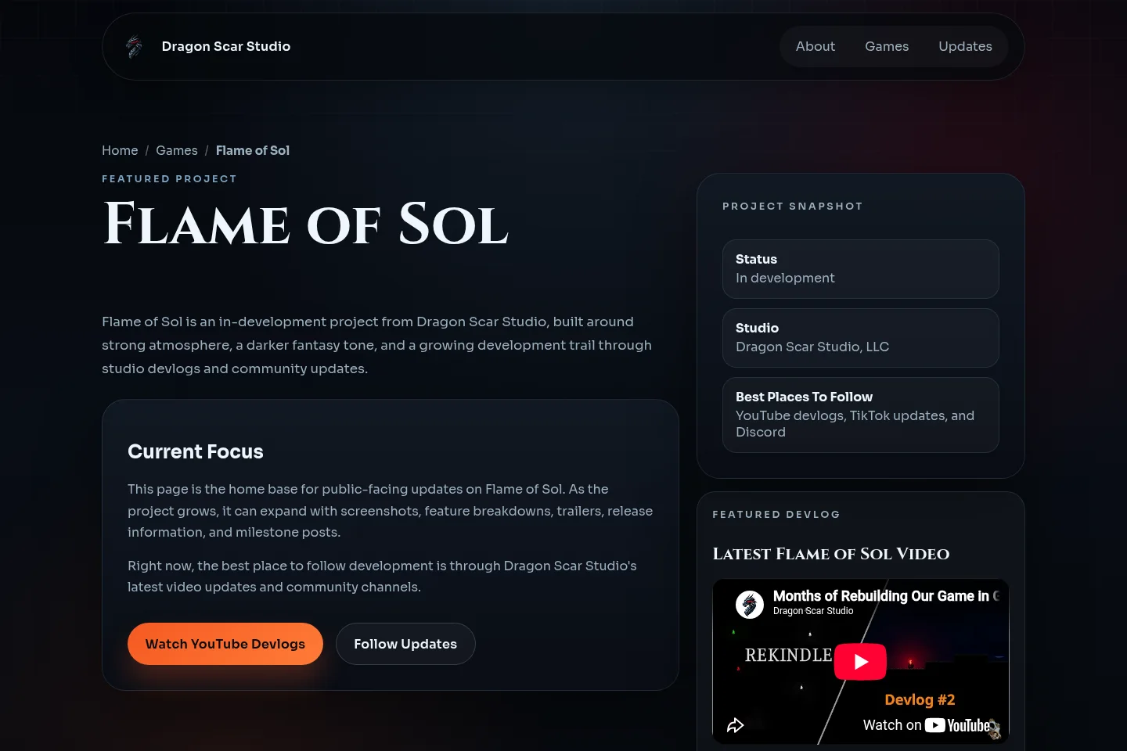Click the Featured Devlog label

776,514
